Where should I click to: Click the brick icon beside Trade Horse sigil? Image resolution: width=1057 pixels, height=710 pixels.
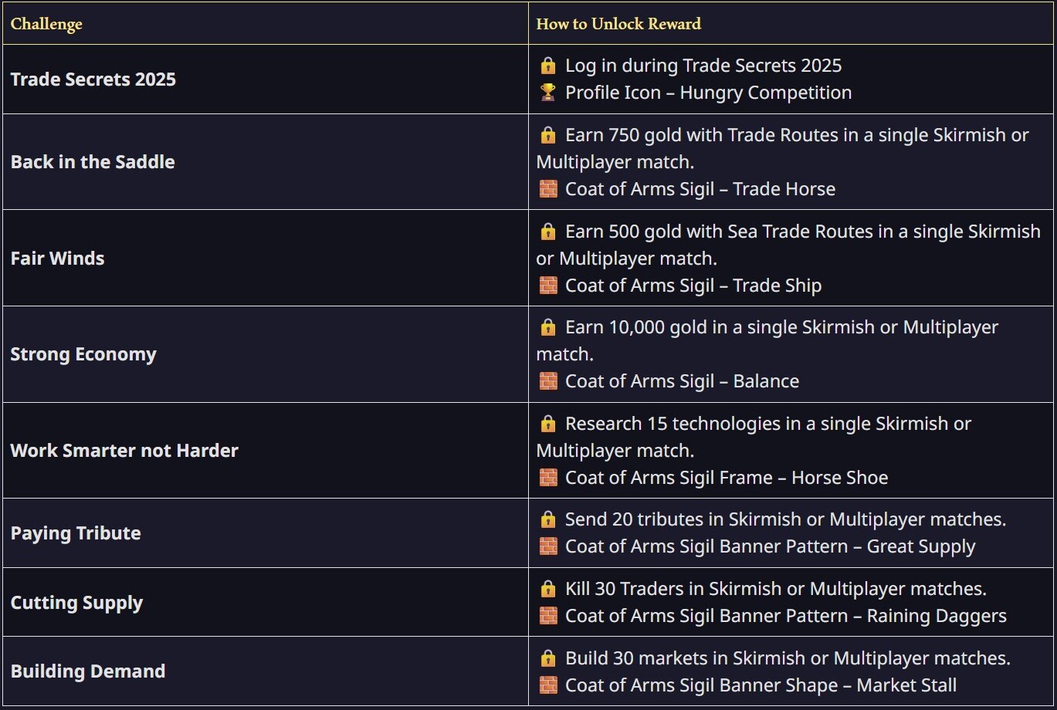[x=547, y=189]
